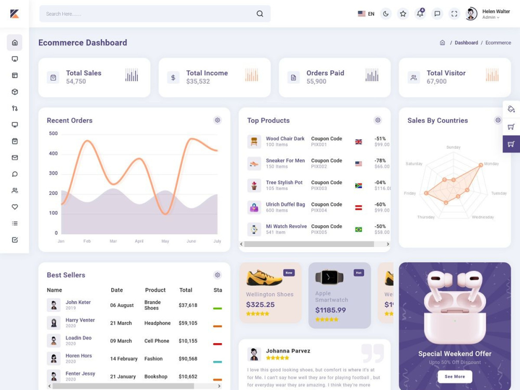Open the airplay screen icon in sidebar
The width and height of the screenshot is (520, 390).
(15, 59)
